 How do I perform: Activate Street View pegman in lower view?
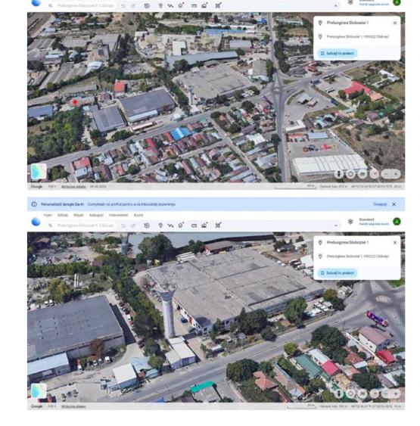338,393
